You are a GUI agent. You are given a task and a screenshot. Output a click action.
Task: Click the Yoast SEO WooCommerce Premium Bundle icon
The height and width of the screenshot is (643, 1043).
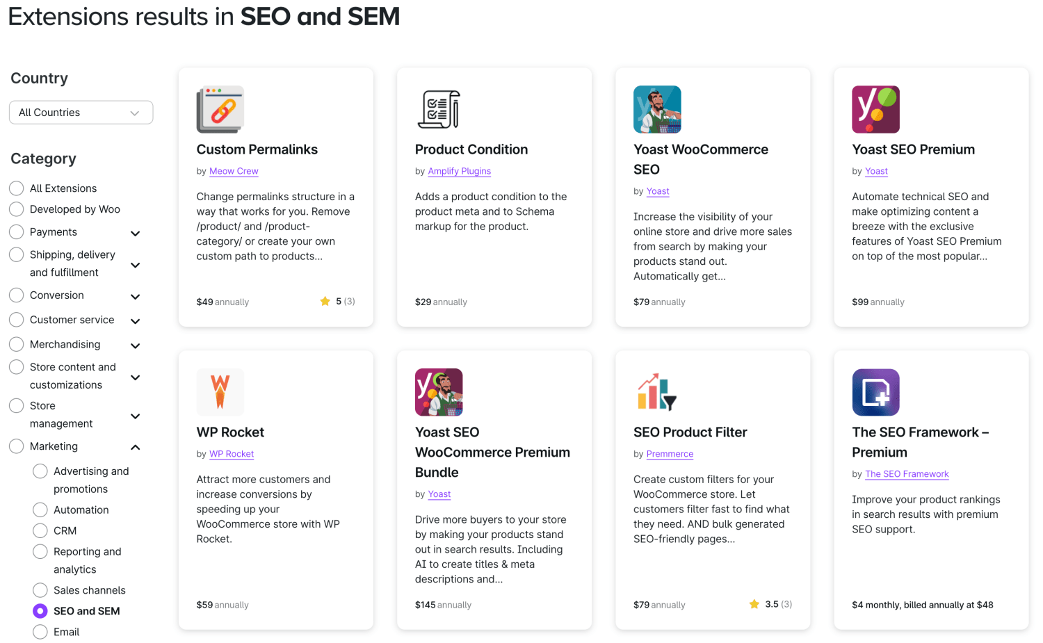click(439, 392)
